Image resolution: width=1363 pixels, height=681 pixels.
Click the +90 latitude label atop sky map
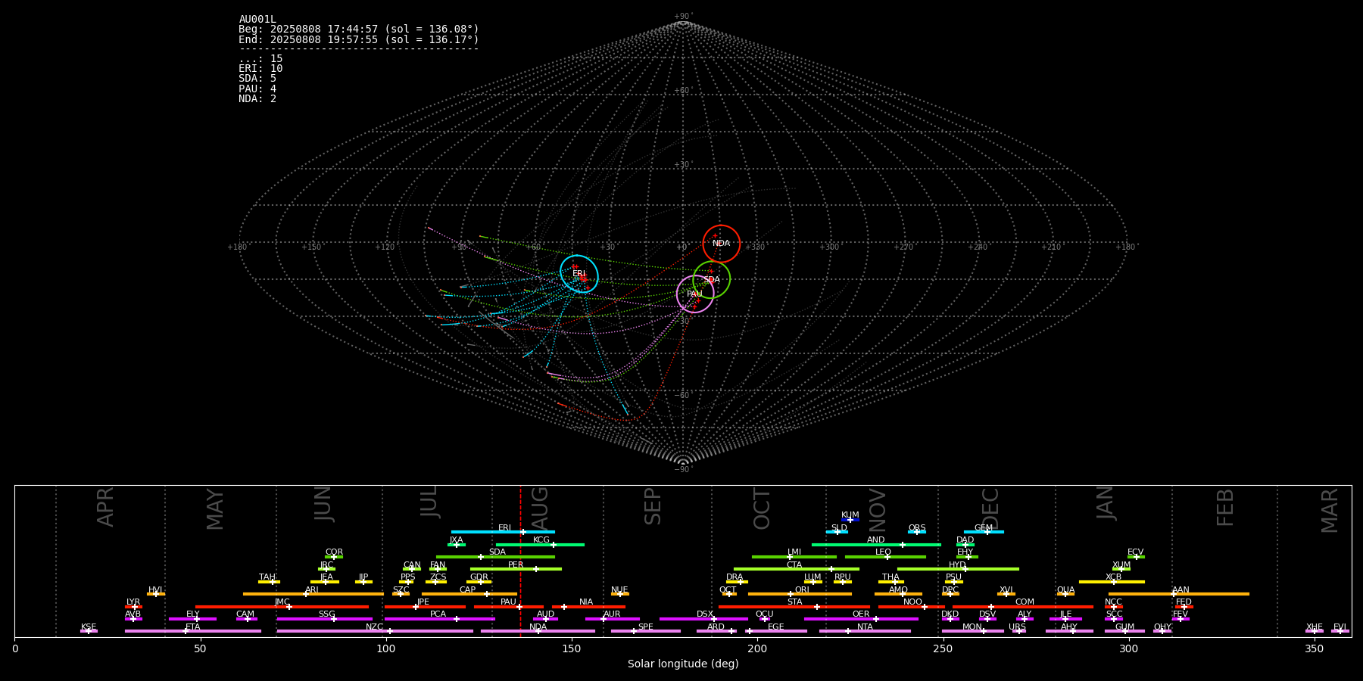pos(683,17)
